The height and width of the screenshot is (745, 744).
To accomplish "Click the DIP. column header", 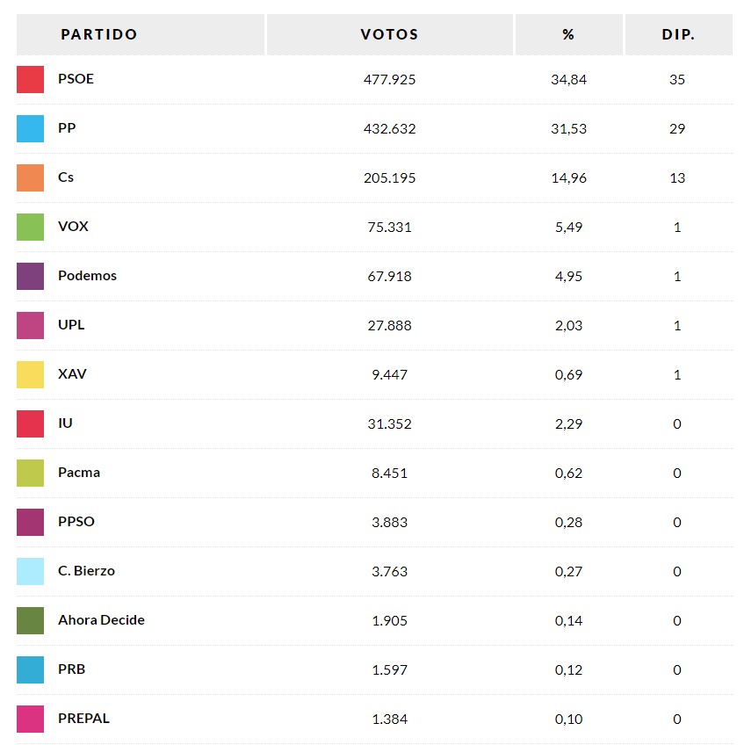I will pyautogui.click(x=677, y=35).
